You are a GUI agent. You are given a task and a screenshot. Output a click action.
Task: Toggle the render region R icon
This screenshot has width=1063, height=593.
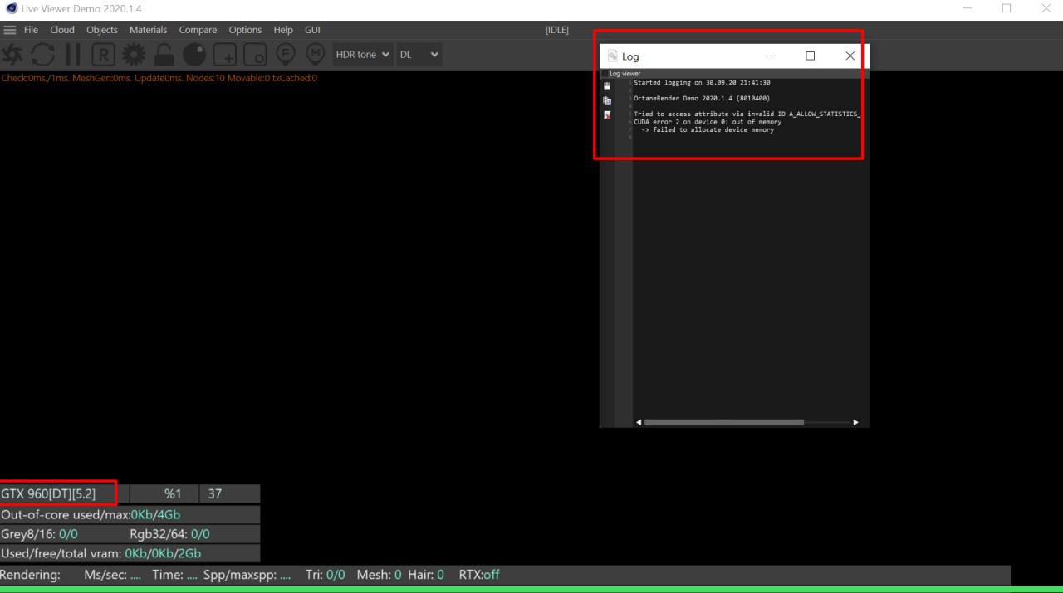(103, 55)
